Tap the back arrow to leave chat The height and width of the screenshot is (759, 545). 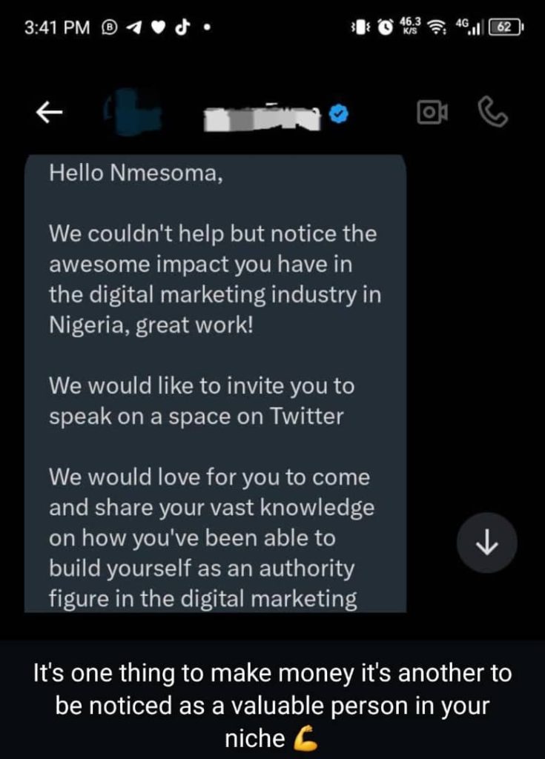coord(49,113)
